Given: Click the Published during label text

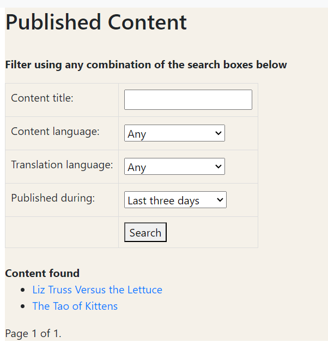Looking at the screenshot, I should tap(53, 198).
